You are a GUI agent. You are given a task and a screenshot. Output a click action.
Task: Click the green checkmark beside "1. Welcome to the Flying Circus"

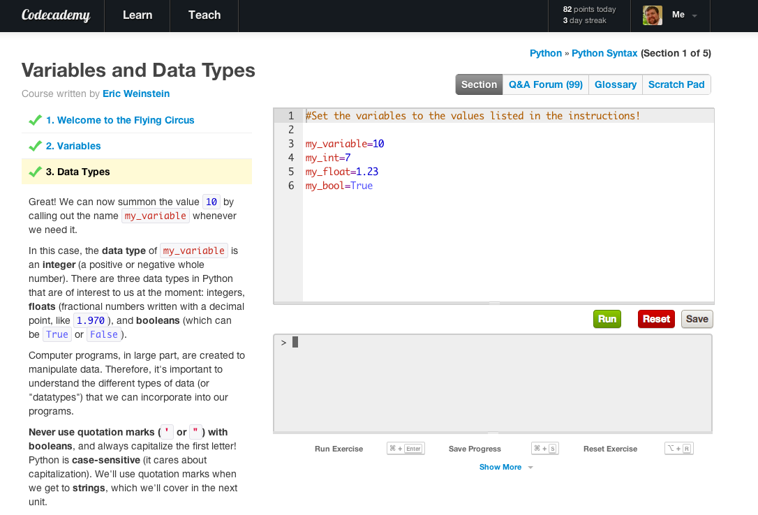(36, 119)
